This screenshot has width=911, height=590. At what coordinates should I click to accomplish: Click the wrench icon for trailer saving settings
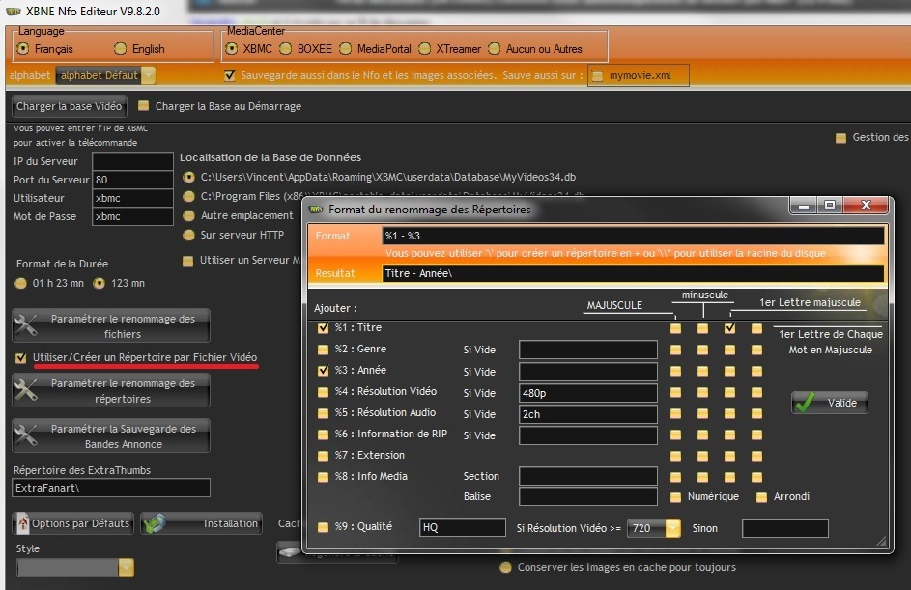click(27, 435)
